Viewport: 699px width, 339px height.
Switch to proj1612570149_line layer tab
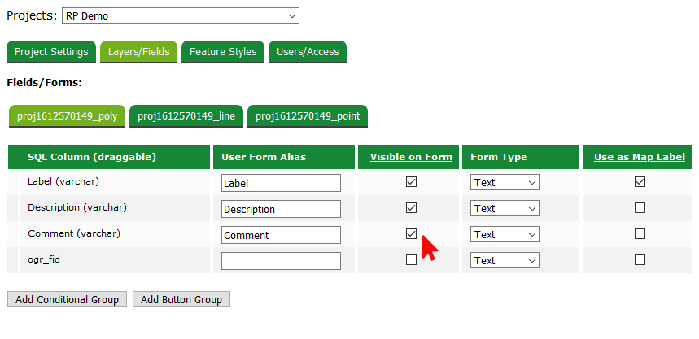click(x=186, y=116)
